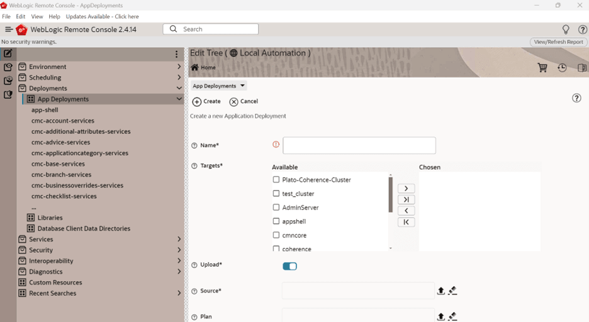Click the Home breadcrumb link
The image size is (589, 322).
point(208,67)
